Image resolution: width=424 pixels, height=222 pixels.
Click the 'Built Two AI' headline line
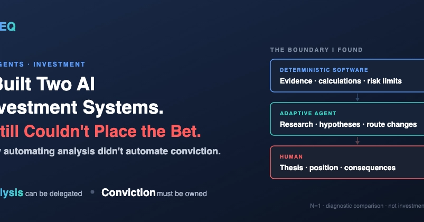point(48,84)
